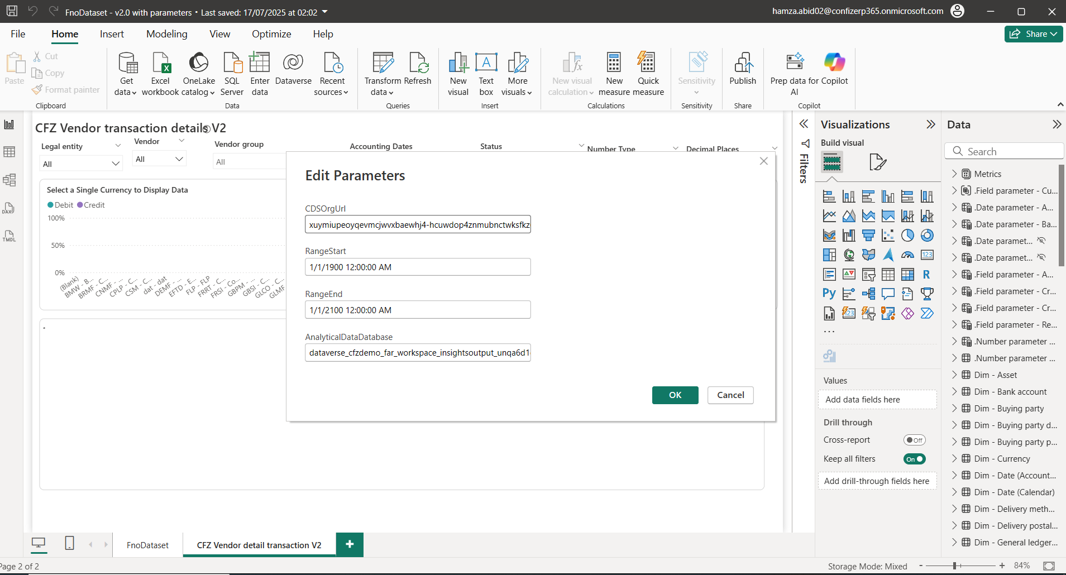The height and width of the screenshot is (575, 1066).
Task: Click Cancel in Edit Parameters dialog
Action: click(730, 395)
